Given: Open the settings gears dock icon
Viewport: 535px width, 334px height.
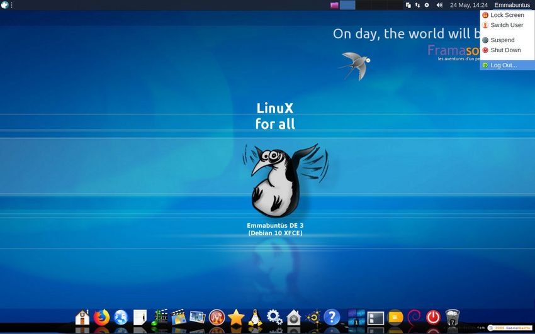Looking at the screenshot, I should click(x=274, y=317).
